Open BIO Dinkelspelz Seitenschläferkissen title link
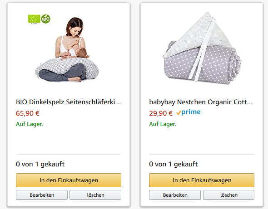Viewport: 268px width, 209px height. tap(69, 102)
